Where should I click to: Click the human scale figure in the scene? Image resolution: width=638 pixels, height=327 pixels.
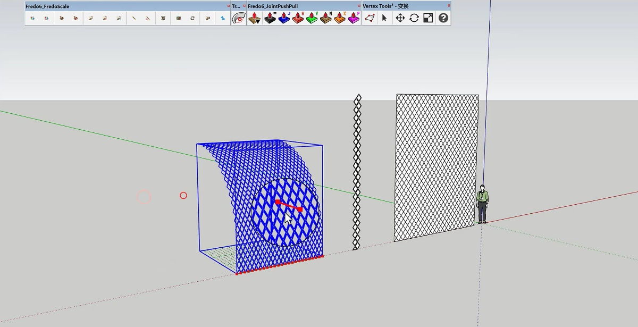tap(482, 204)
